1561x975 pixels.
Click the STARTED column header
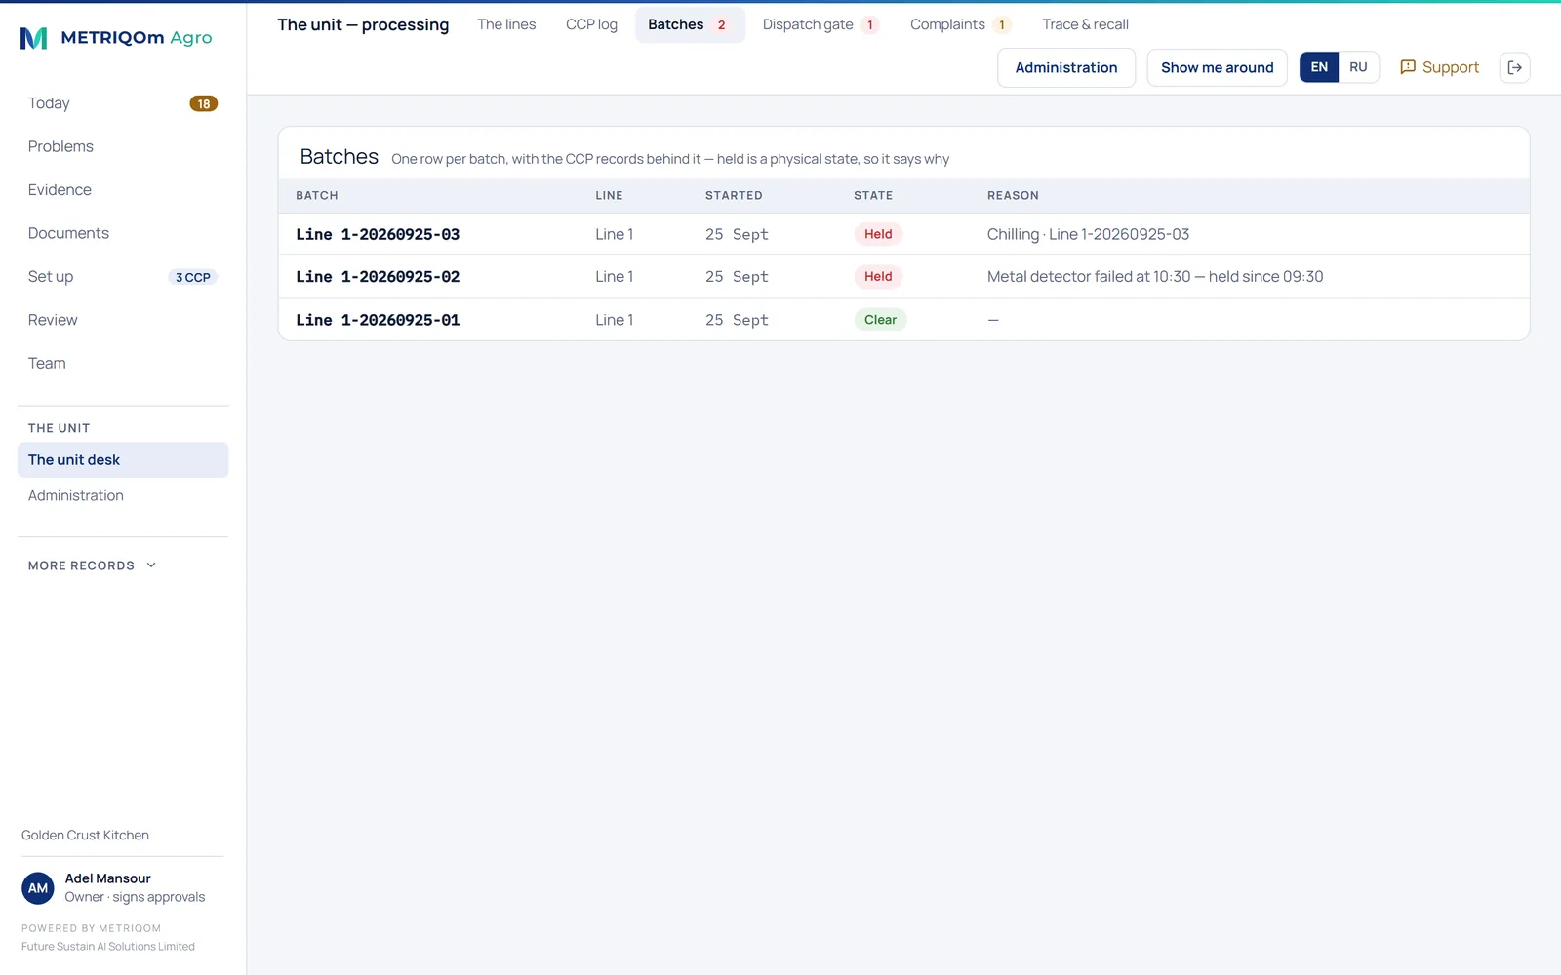734,195
